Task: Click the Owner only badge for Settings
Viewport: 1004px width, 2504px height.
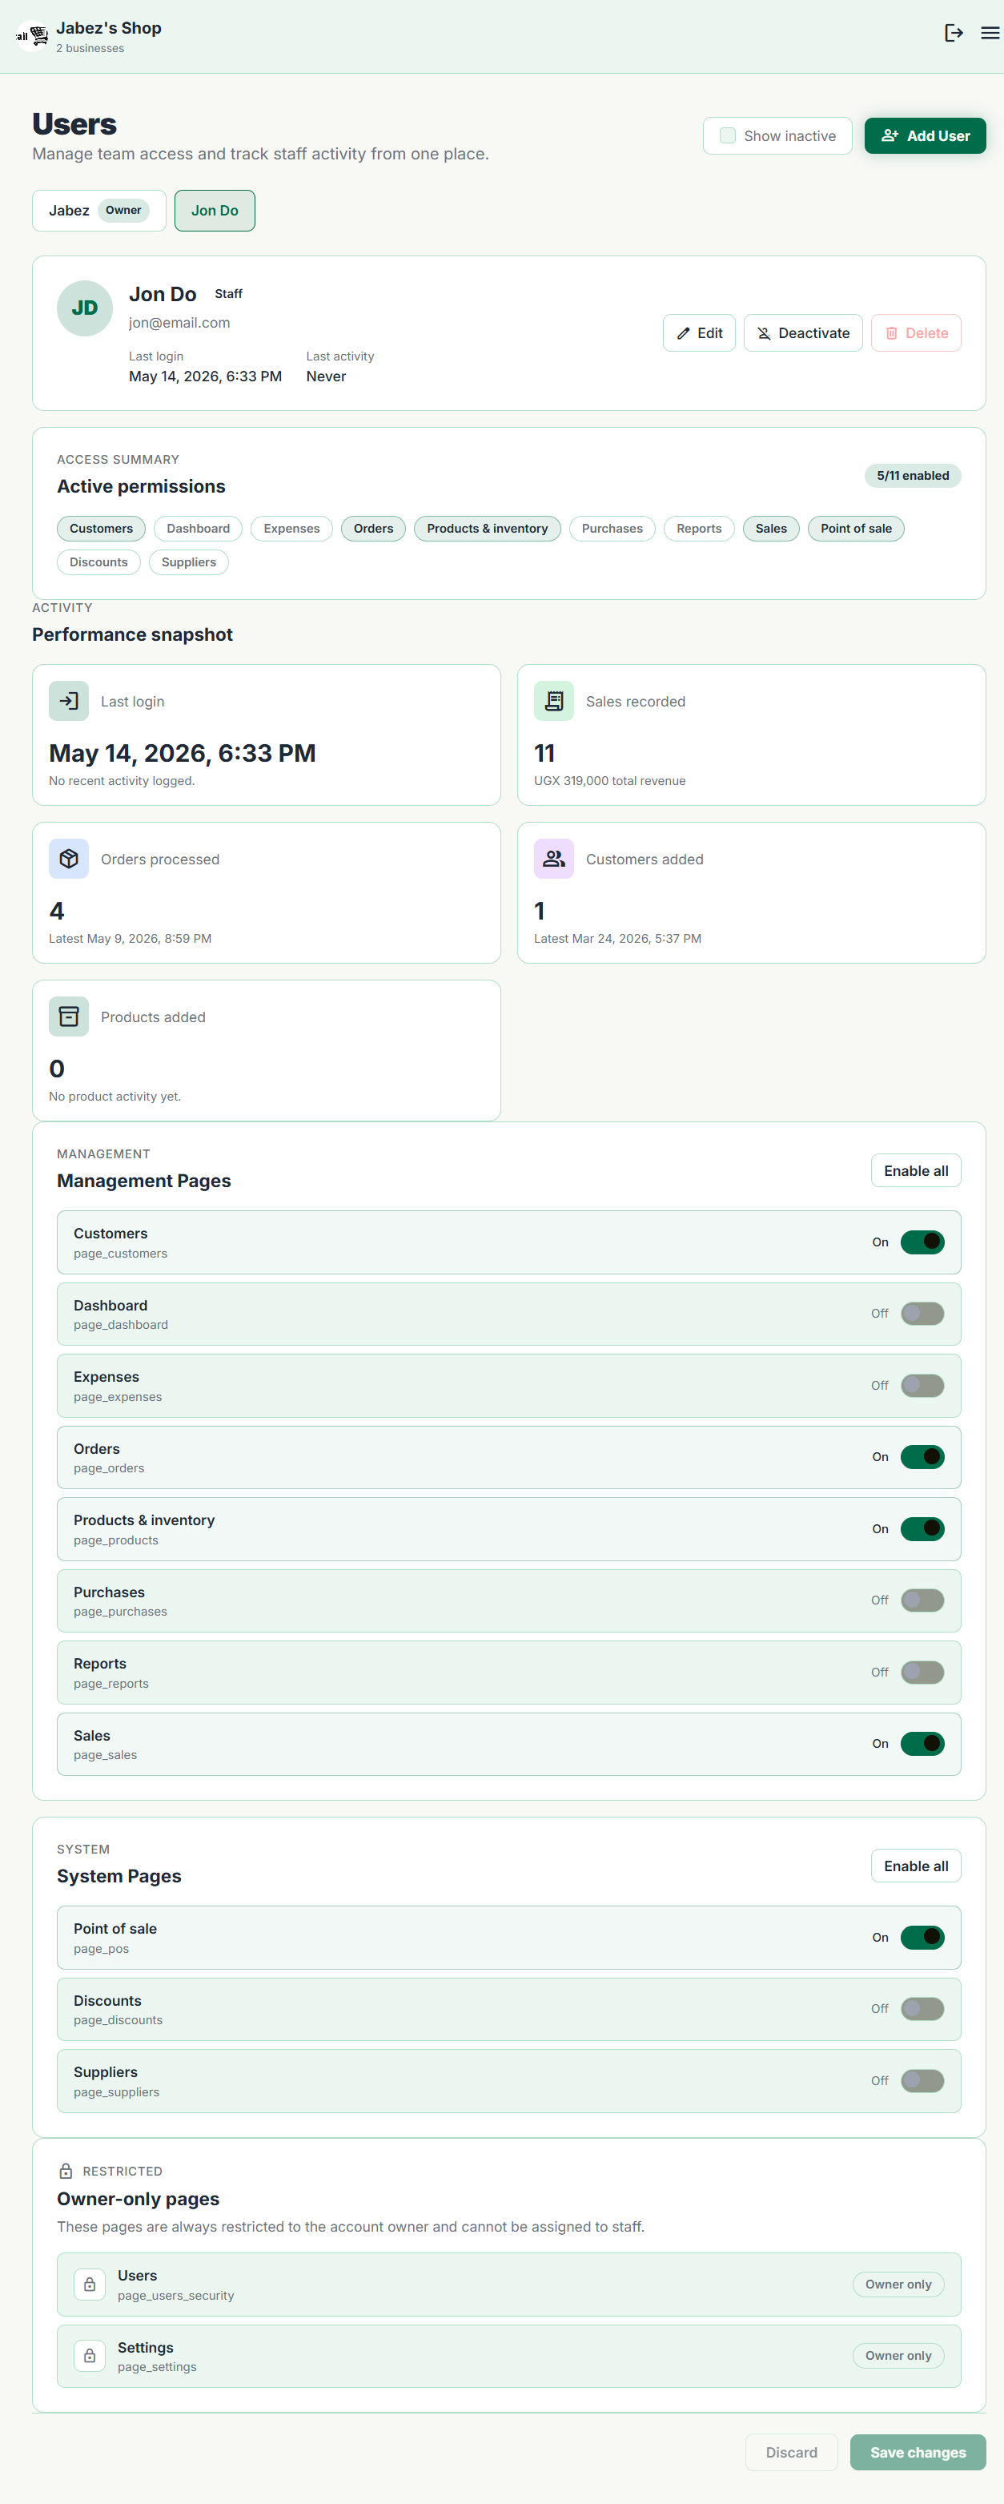Action: [x=898, y=2355]
